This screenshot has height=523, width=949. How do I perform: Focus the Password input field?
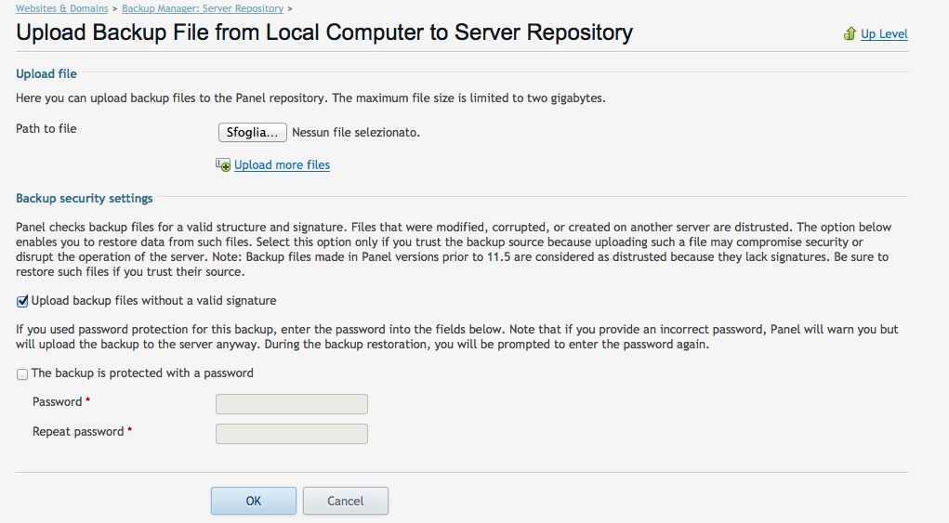click(x=291, y=404)
